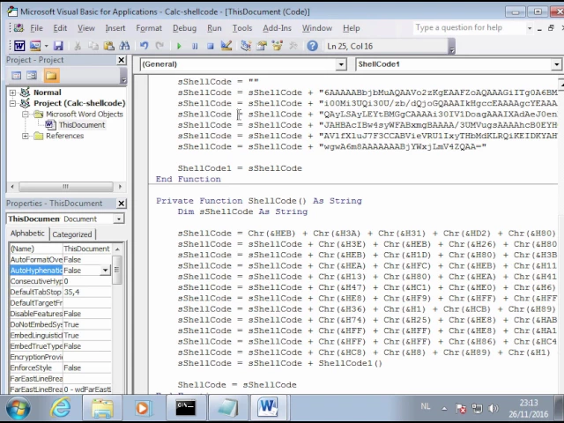This screenshot has height=423, width=564.
Task: Open the File menu
Action: tap(36, 28)
